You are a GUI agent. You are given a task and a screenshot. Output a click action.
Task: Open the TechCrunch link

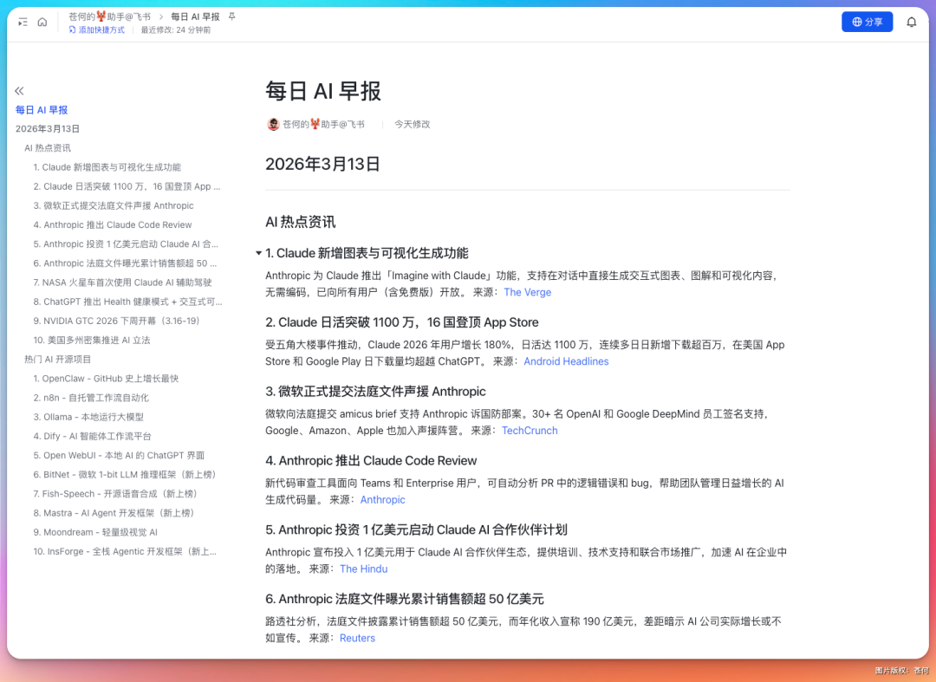(530, 430)
